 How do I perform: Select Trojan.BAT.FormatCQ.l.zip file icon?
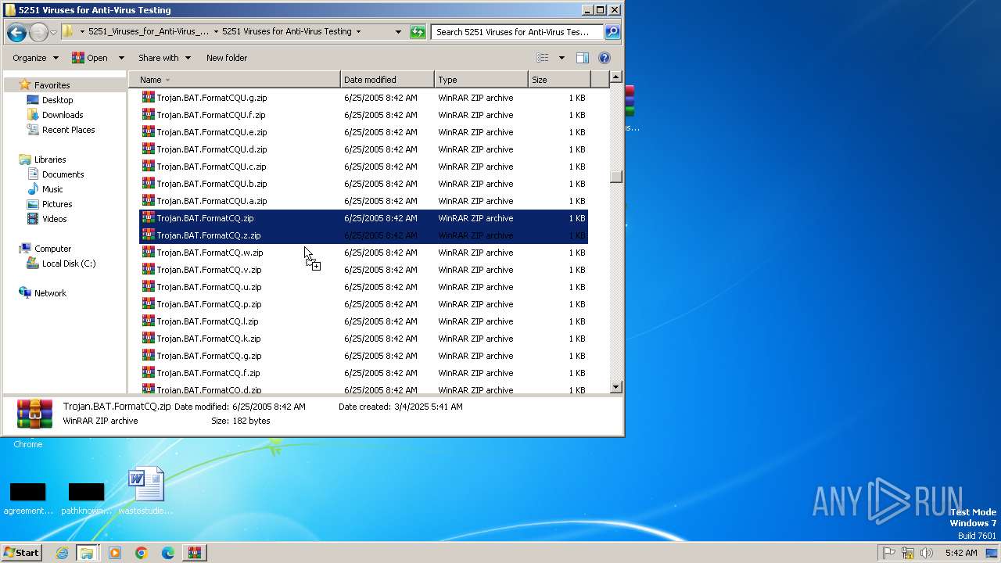pos(148,321)
